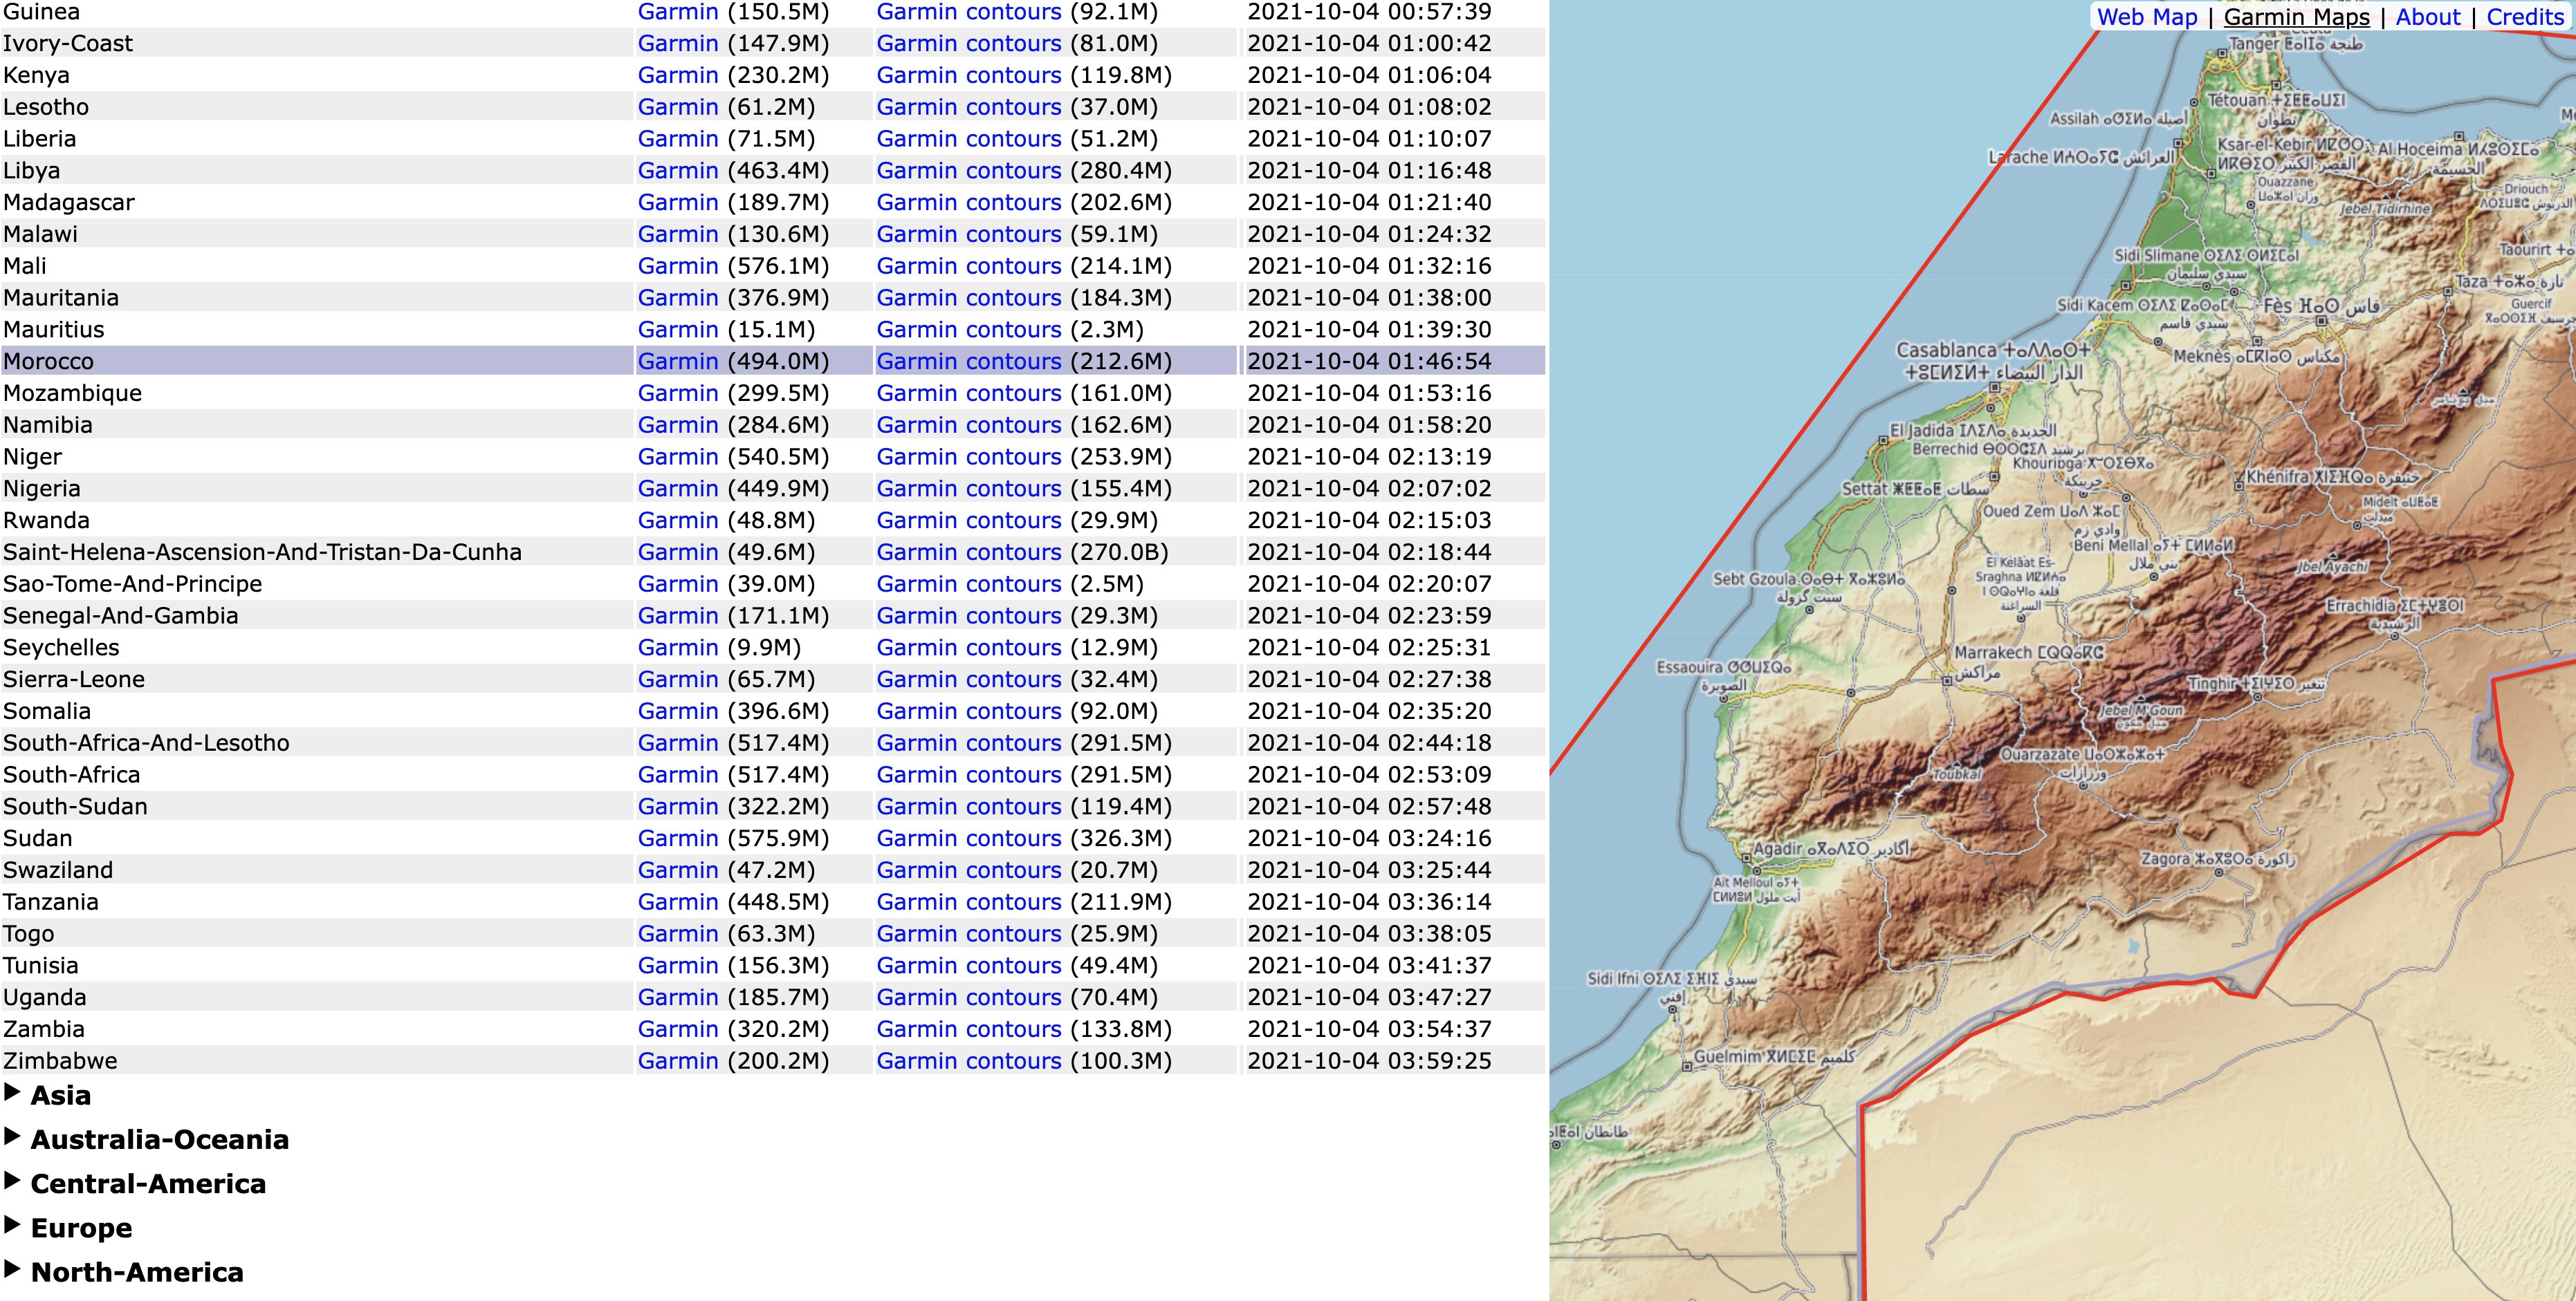Expand the Central-America section
Screen dimensions: 2576x1301
(x=148, y=1184)
